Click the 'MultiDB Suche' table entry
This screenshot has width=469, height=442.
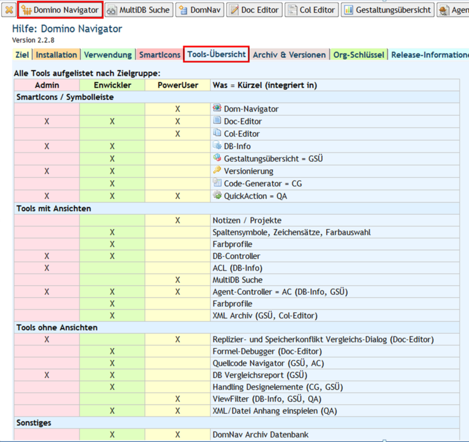point(238,280)
